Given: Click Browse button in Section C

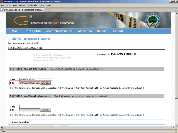Looking at the screenshot, I should tap(45, 110).
